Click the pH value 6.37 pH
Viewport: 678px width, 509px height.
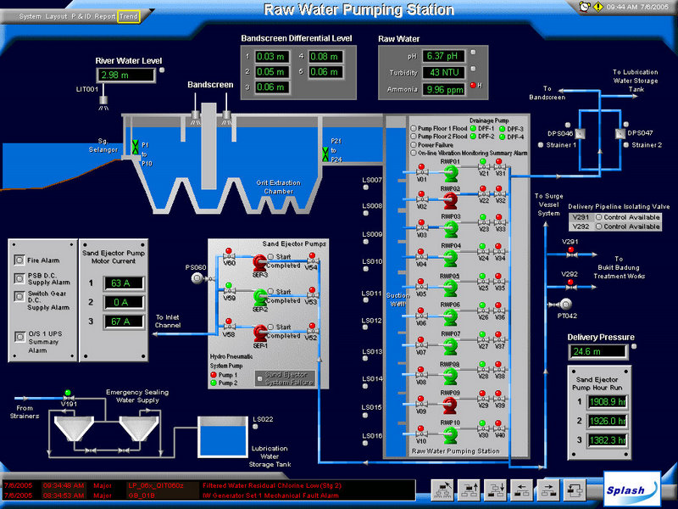tap(443, 56)
